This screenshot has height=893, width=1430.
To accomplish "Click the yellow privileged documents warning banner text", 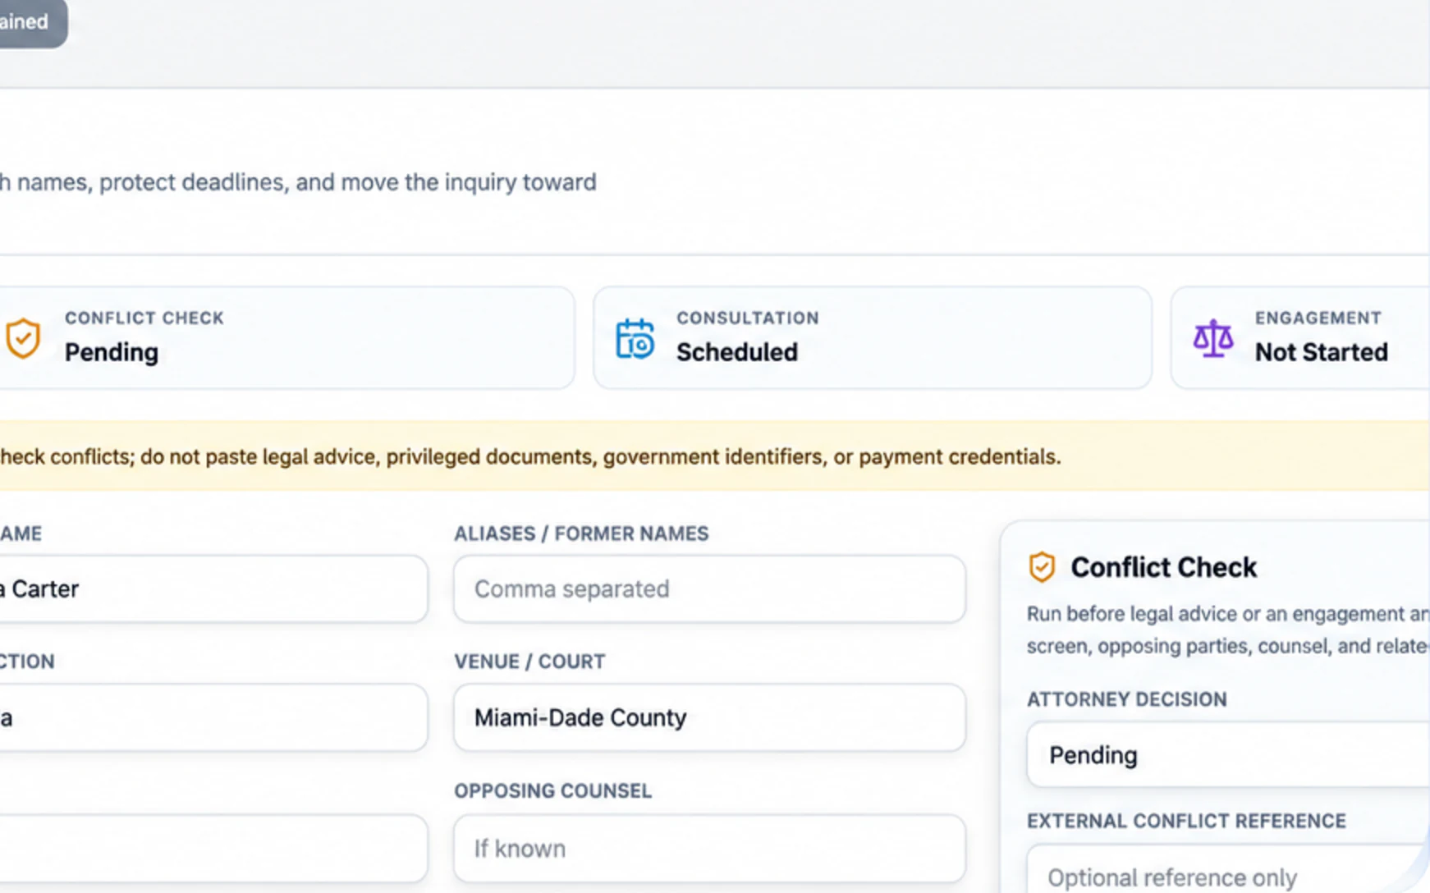I will (x=530, y=456).
